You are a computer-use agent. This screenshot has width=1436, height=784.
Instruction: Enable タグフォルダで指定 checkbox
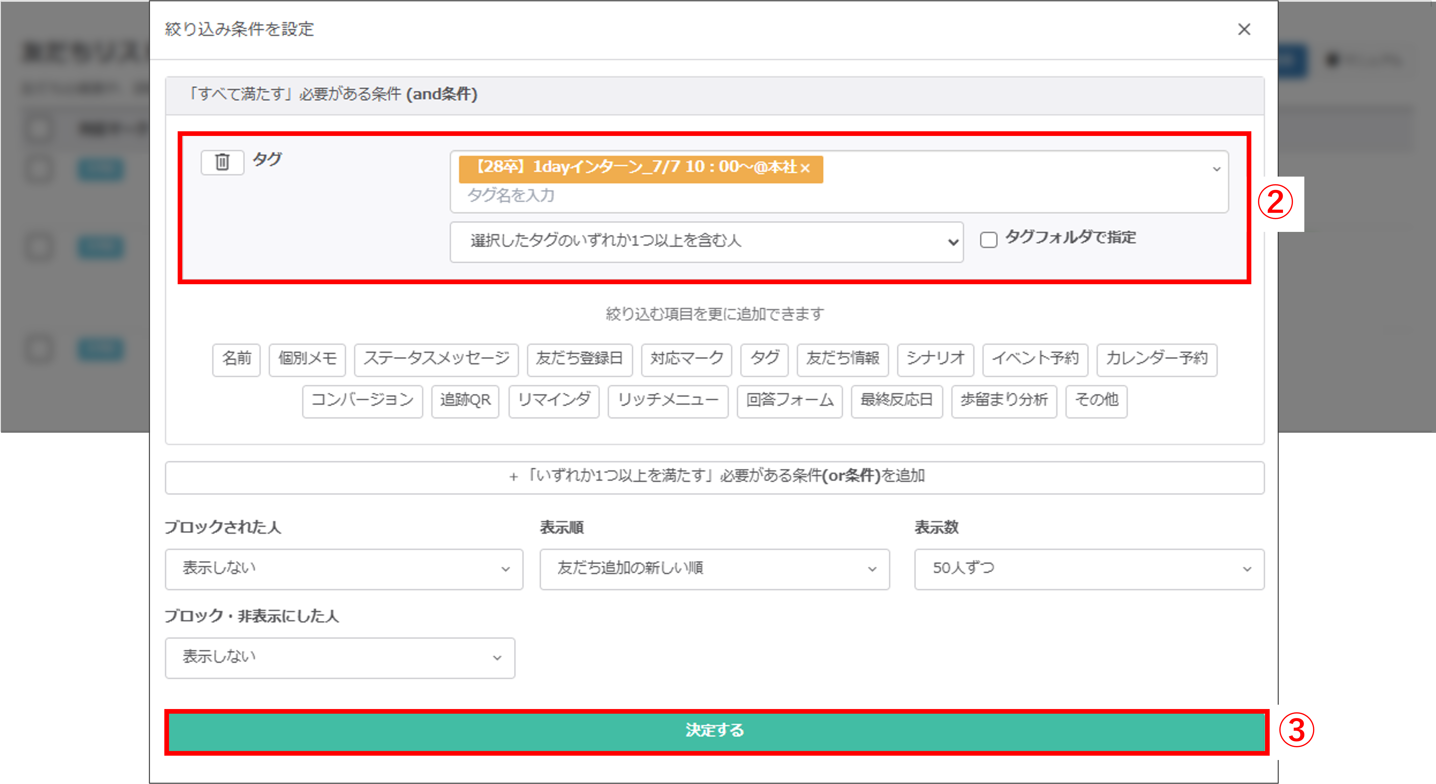click(988, 240)
